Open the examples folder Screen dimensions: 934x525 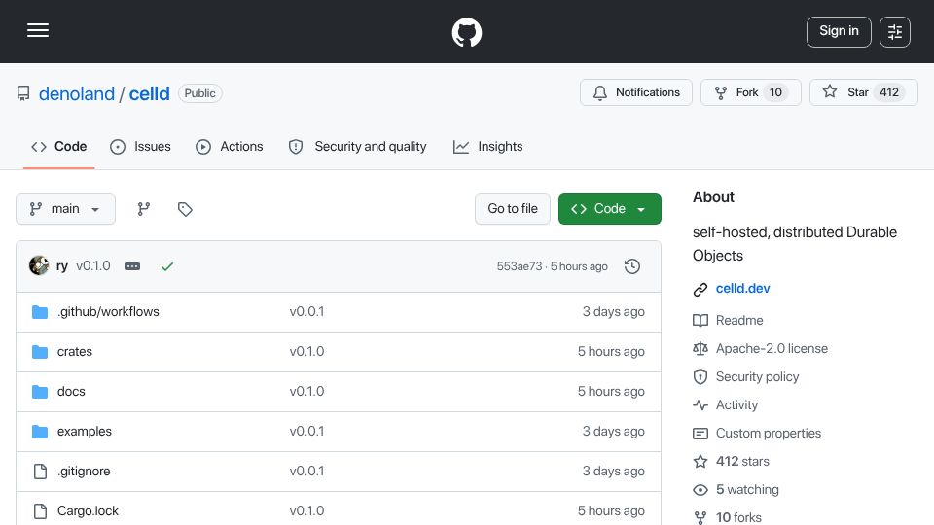tap(84, 432)
